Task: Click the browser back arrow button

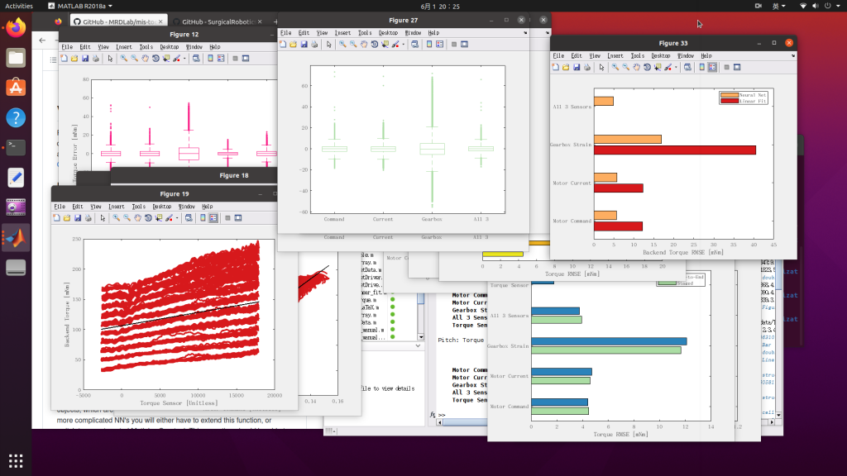Action: pyautogui.click(x=43, y=40)
